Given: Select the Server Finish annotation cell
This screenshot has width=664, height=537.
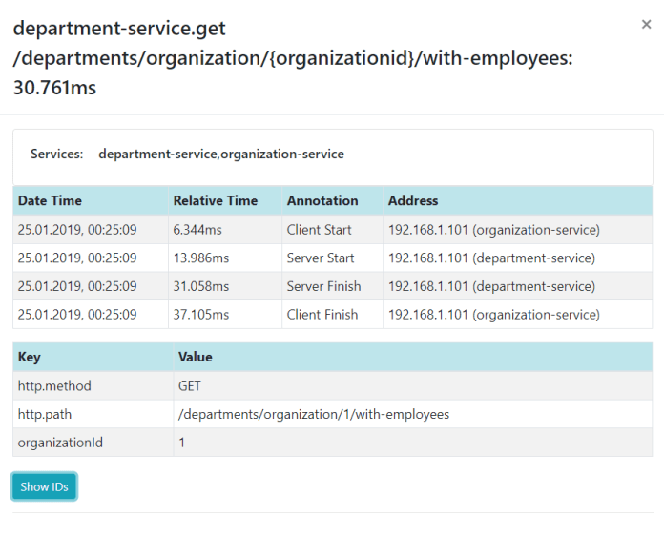Looking at the screenshot, I should [323, 286].
